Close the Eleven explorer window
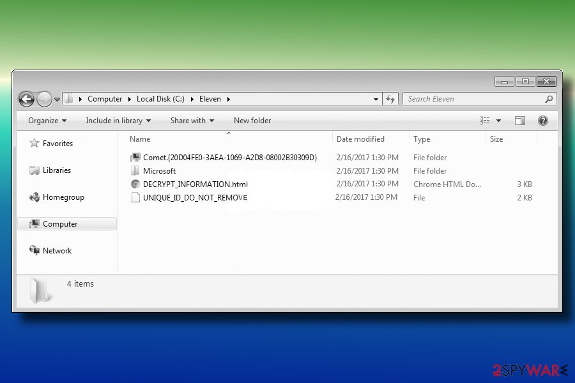Image resolution: width=575 pixels, height=383 pixels. 546,81
